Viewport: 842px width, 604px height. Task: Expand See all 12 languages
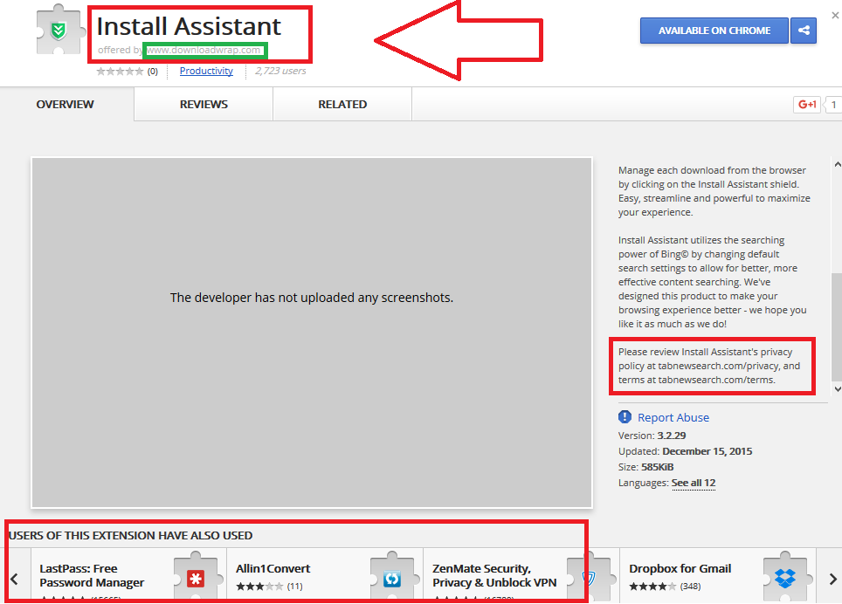694,483
